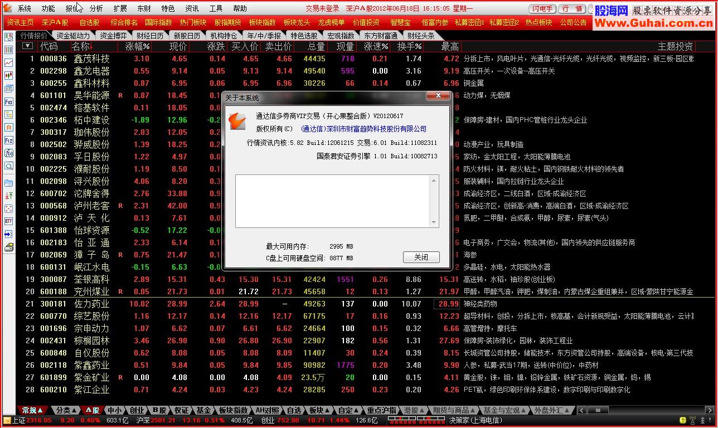The image size is (718, 428).
Task: Open the blue folder icon in the left sidebar
Action: coord(8,183)
